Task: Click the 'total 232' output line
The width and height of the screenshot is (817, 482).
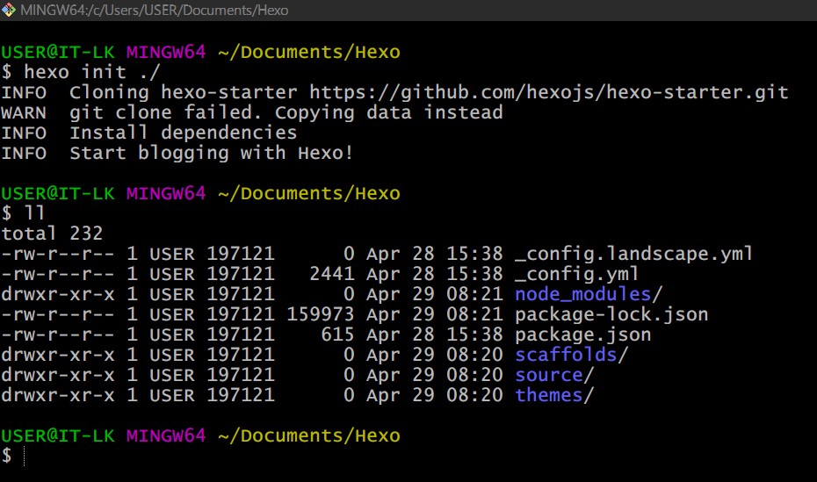Action: pyautogui.click(x=52, y=234)
